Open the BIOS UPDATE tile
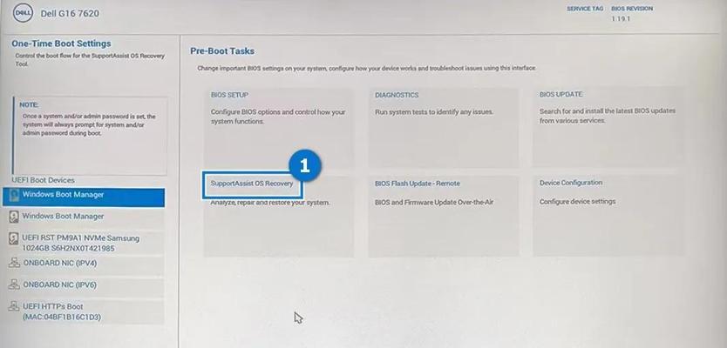The height and width of the screenshot is (348, 727). (x=608, y=127)
